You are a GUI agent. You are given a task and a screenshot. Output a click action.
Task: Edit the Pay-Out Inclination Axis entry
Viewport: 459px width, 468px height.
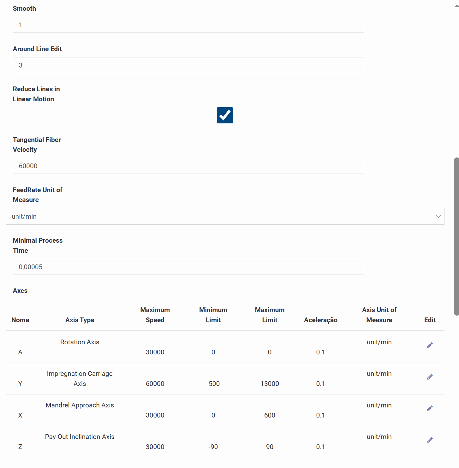click(x=430, y=440)
